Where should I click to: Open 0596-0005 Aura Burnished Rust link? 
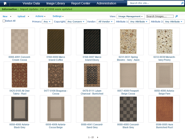(x=164, y=126)
